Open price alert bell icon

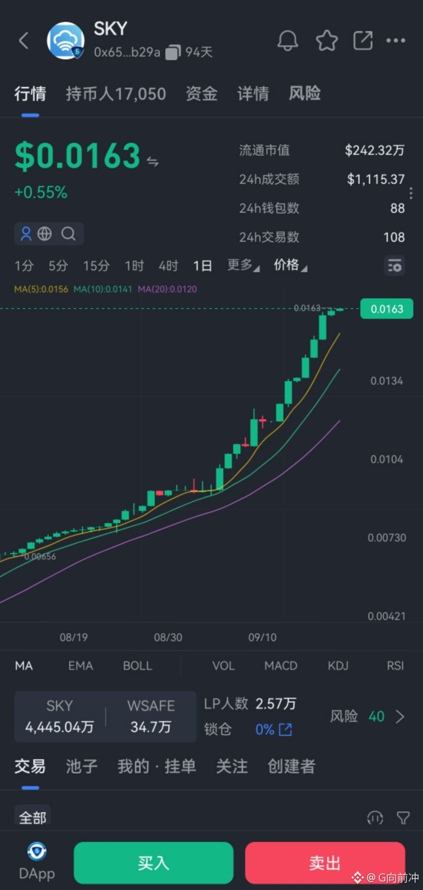pyautogui.click(x=287, y=41)
